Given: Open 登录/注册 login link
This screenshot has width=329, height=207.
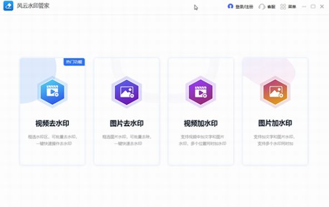Looking at the screenshot, I should click(x=244, y=7).
